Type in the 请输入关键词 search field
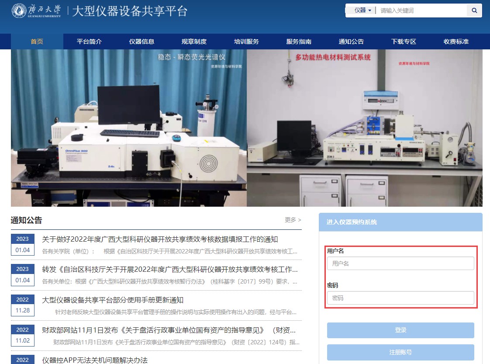 (420, 10)
